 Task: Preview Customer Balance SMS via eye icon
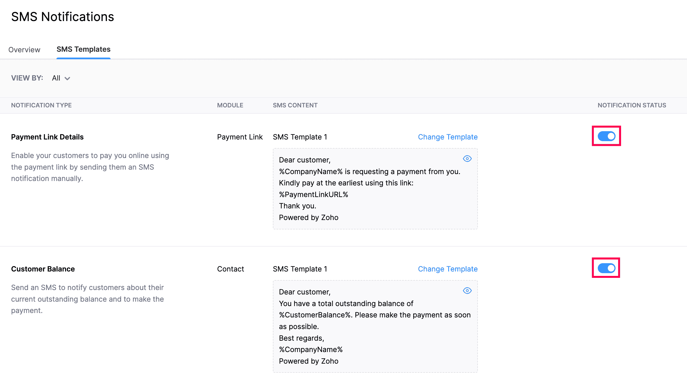click(x=467, y=291)
